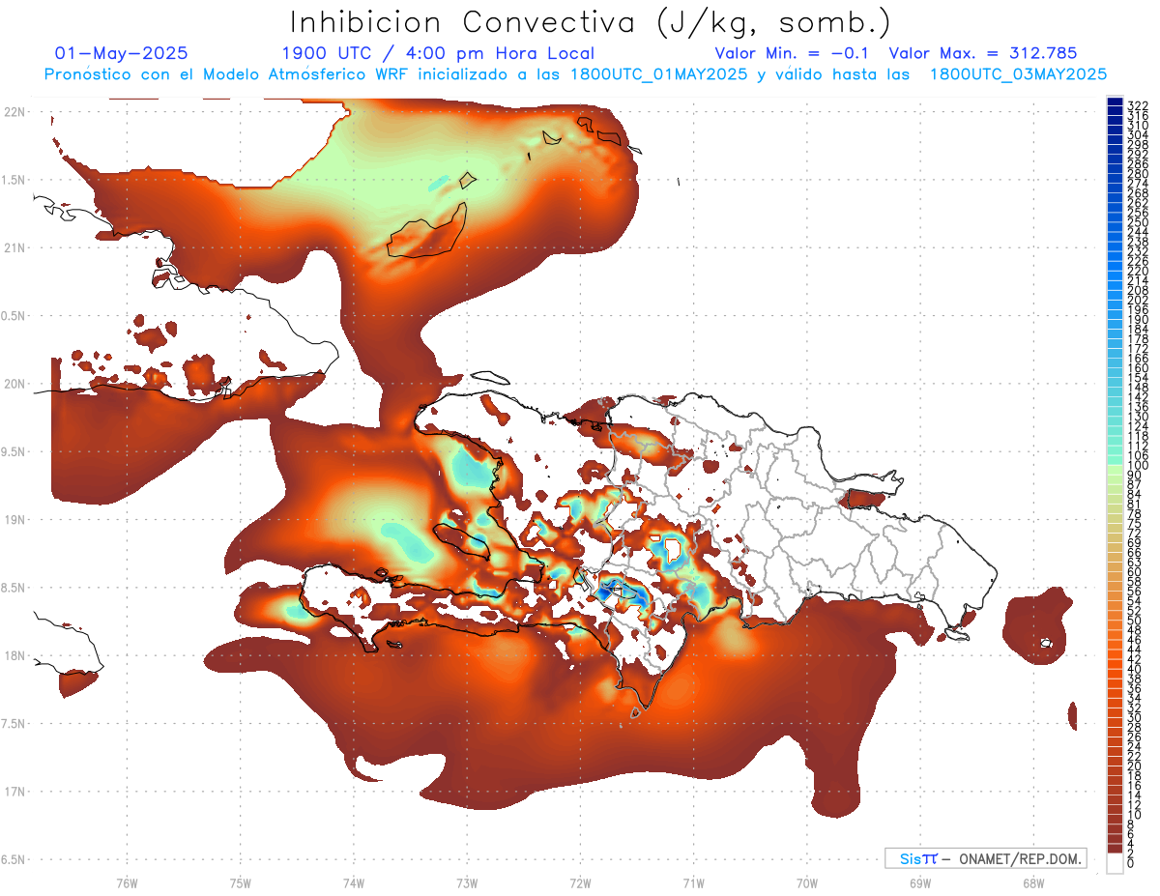Select the date label '01-May-2025'
The width and height of the screenshot is (1160, 896).
click(122, 53)
